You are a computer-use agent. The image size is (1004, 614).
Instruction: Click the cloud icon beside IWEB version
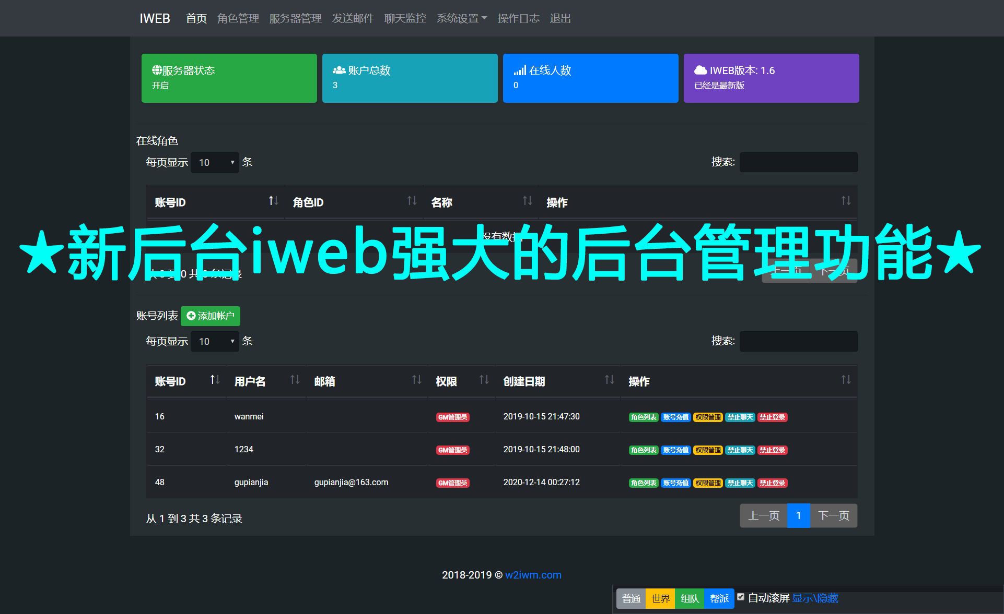click(x=700, y=70)
